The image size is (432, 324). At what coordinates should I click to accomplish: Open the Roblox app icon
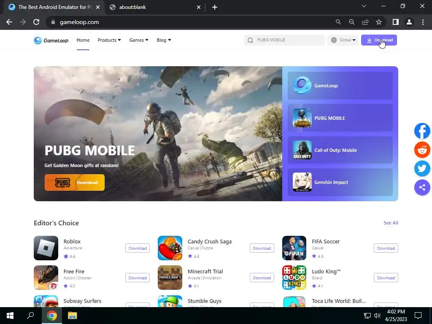[x=46, y=248]
